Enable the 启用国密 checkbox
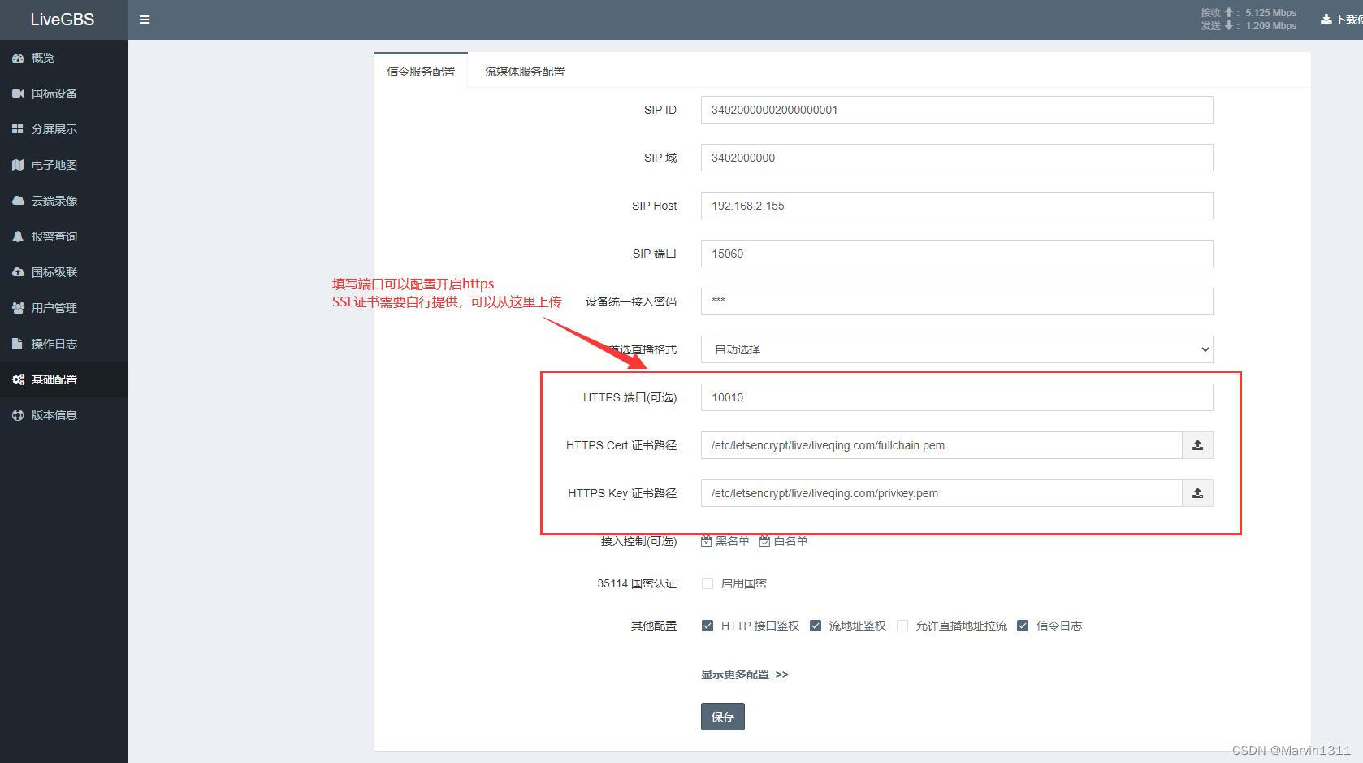This screenshot has width=1363, height=763. click(x=707, y=583)
